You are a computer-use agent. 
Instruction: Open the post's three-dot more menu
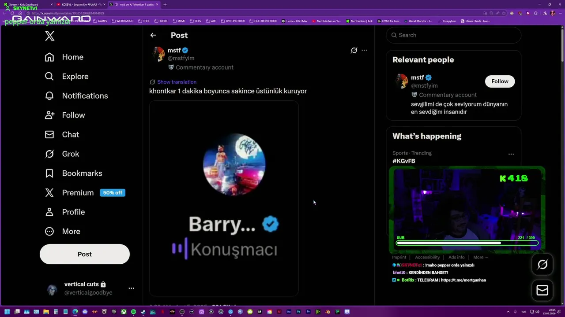coord(364,50)
